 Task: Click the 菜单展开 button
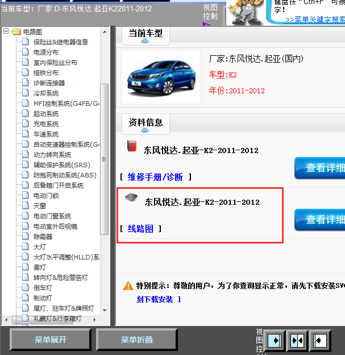(x=51, y=340)
